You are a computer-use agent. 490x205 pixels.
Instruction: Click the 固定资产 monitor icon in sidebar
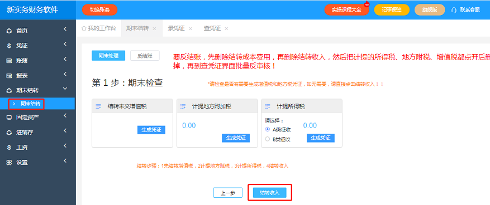(9, 118)
